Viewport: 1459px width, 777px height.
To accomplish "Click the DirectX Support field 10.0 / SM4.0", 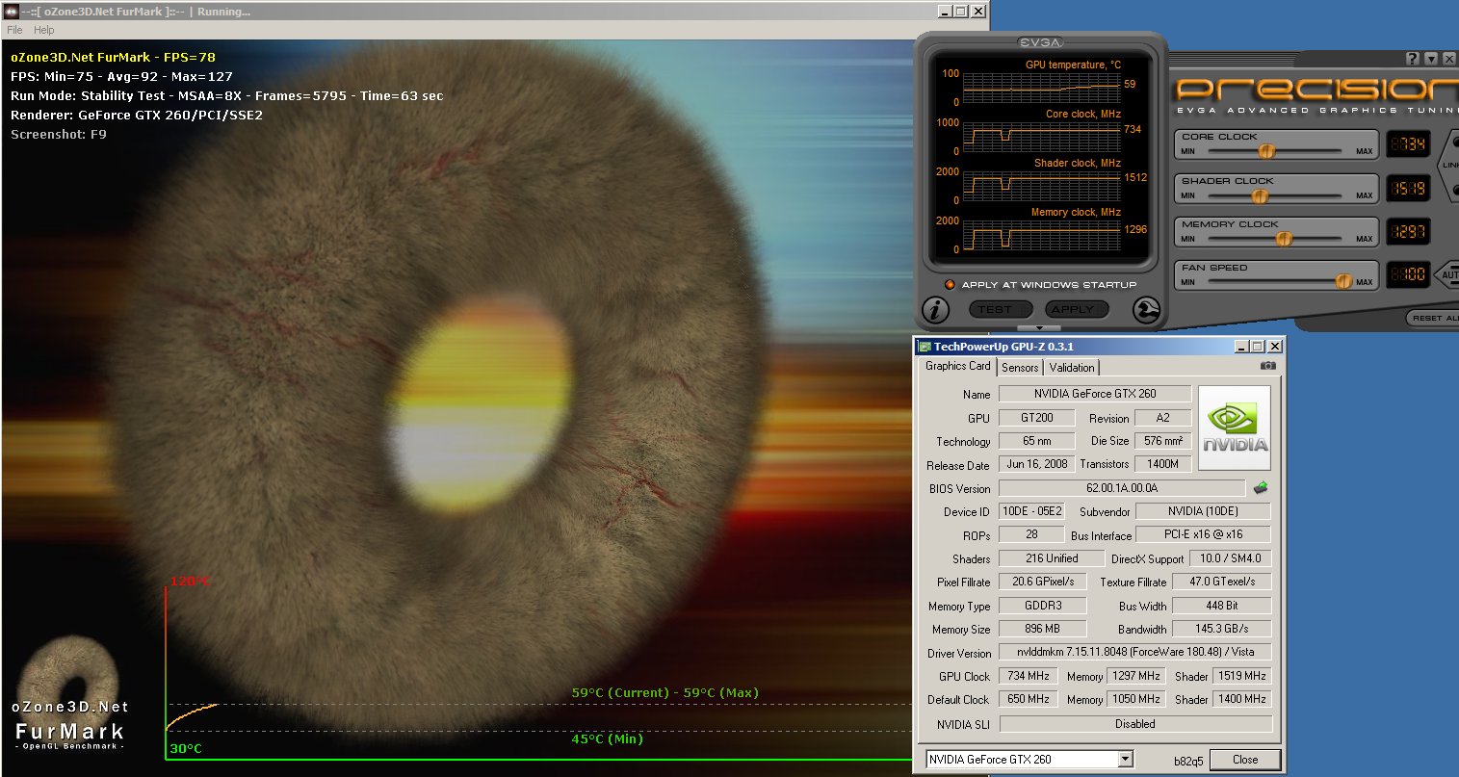I will pos(1230,558).
